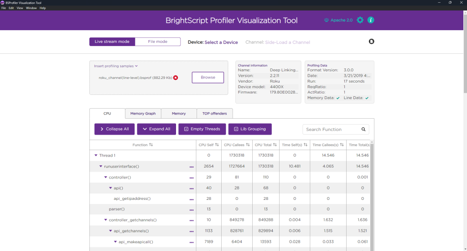467x251 pixels.
Task: Open Select a Device dropdown
Action: 221,42
